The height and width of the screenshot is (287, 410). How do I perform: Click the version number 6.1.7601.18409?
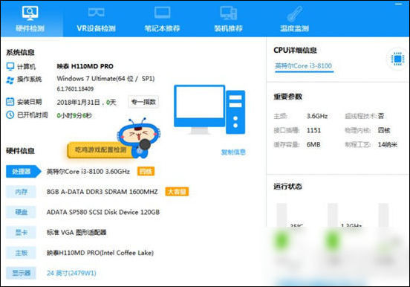[75, 89]
